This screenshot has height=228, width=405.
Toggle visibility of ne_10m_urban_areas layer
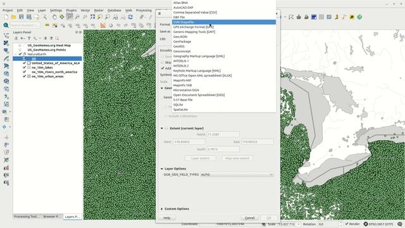(x=25, y=76)
